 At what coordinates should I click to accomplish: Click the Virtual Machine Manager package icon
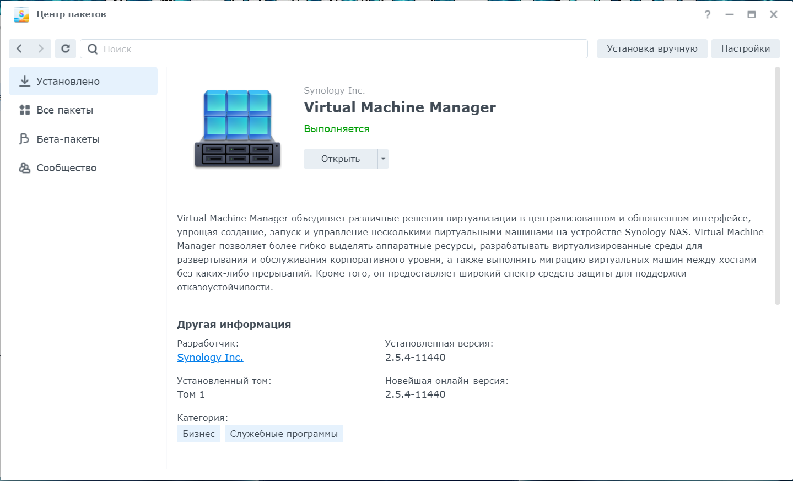(238, 128)
